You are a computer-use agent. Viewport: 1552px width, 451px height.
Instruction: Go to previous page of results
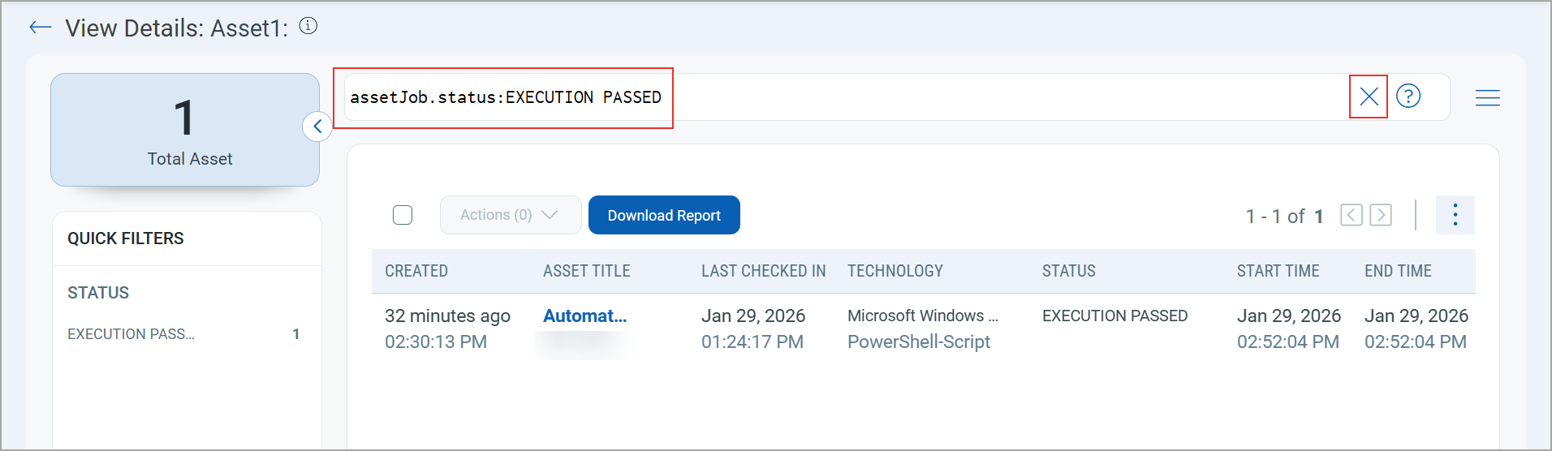[1351, 215]
